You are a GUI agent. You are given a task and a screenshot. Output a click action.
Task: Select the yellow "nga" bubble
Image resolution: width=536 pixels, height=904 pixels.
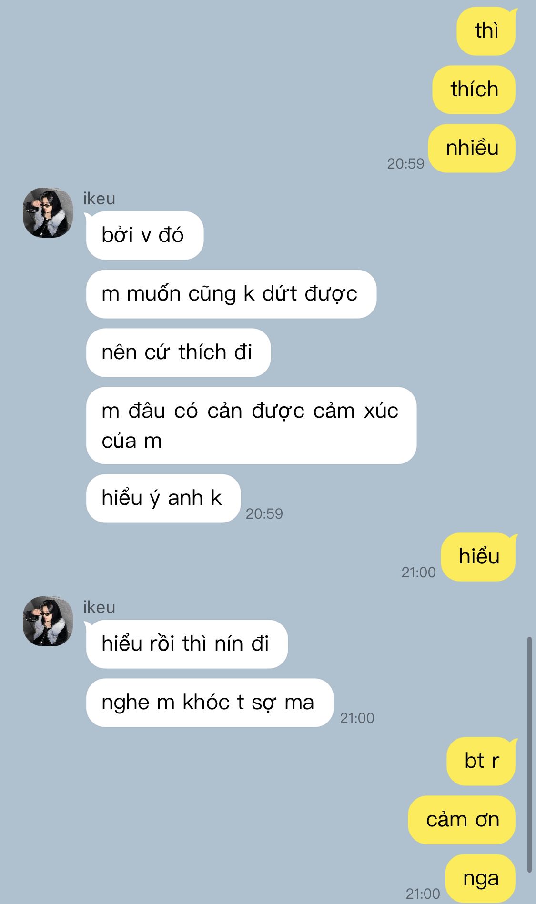481,878
